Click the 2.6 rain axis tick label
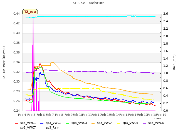 [x=166, y=14]
